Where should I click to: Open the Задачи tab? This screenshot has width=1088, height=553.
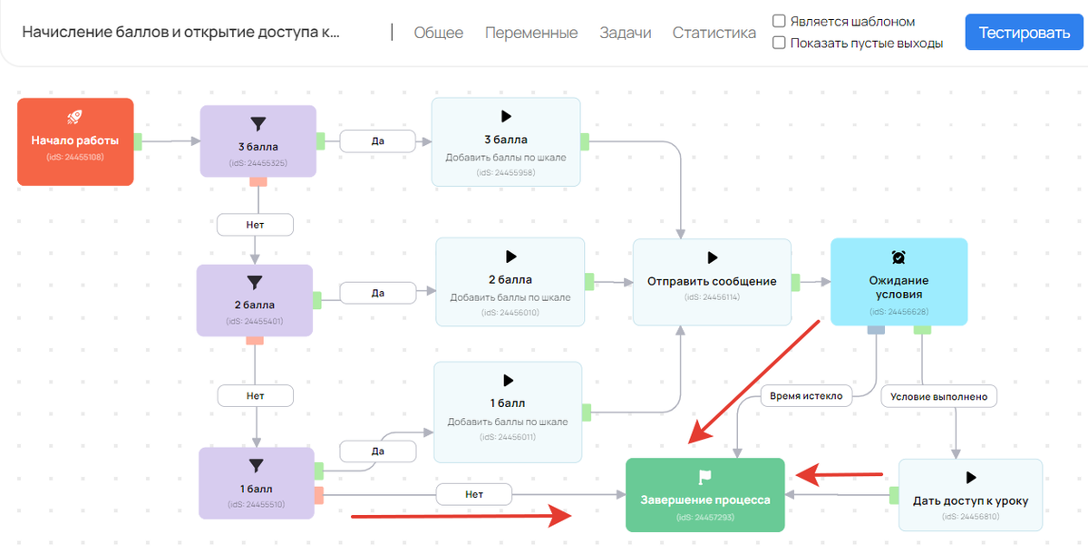(625, 33)
